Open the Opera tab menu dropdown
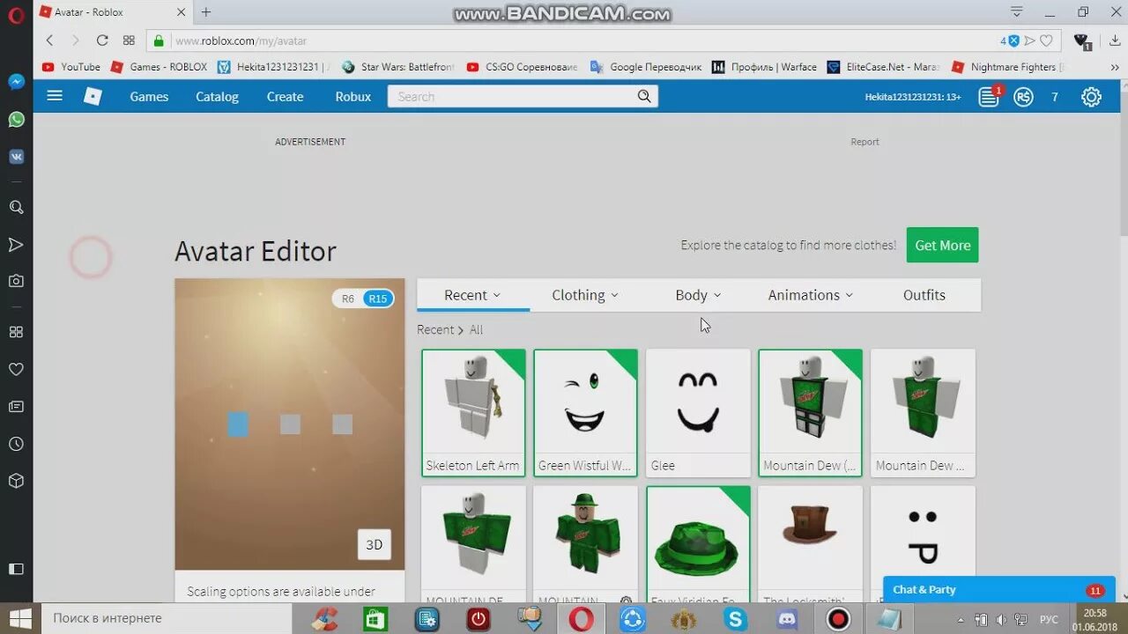The image size is (1128, 634). pos(1016,12)
